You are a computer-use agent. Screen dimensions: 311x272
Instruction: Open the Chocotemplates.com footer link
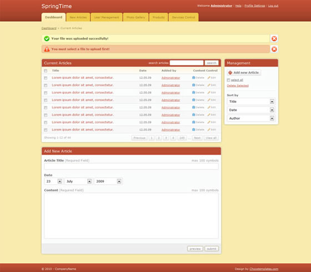click(264, 269)
